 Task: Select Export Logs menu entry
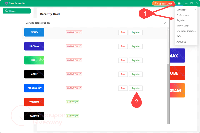(x=186, y=26)
